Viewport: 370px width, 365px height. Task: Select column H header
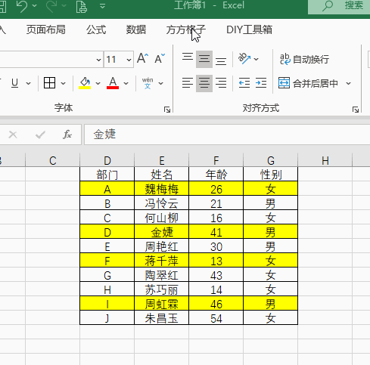tap(325, 160)
